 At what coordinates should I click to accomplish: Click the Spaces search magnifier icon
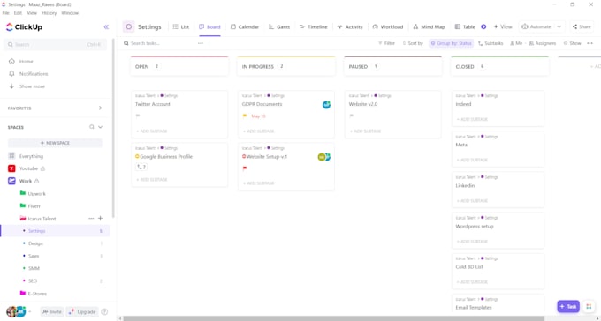[92, 127]
